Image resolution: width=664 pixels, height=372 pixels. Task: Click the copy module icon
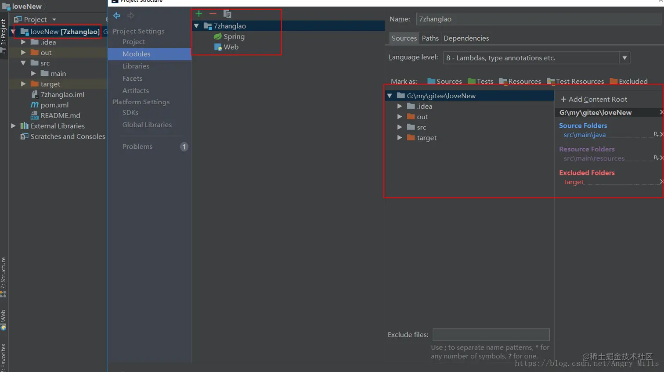(x=227, y=14)
